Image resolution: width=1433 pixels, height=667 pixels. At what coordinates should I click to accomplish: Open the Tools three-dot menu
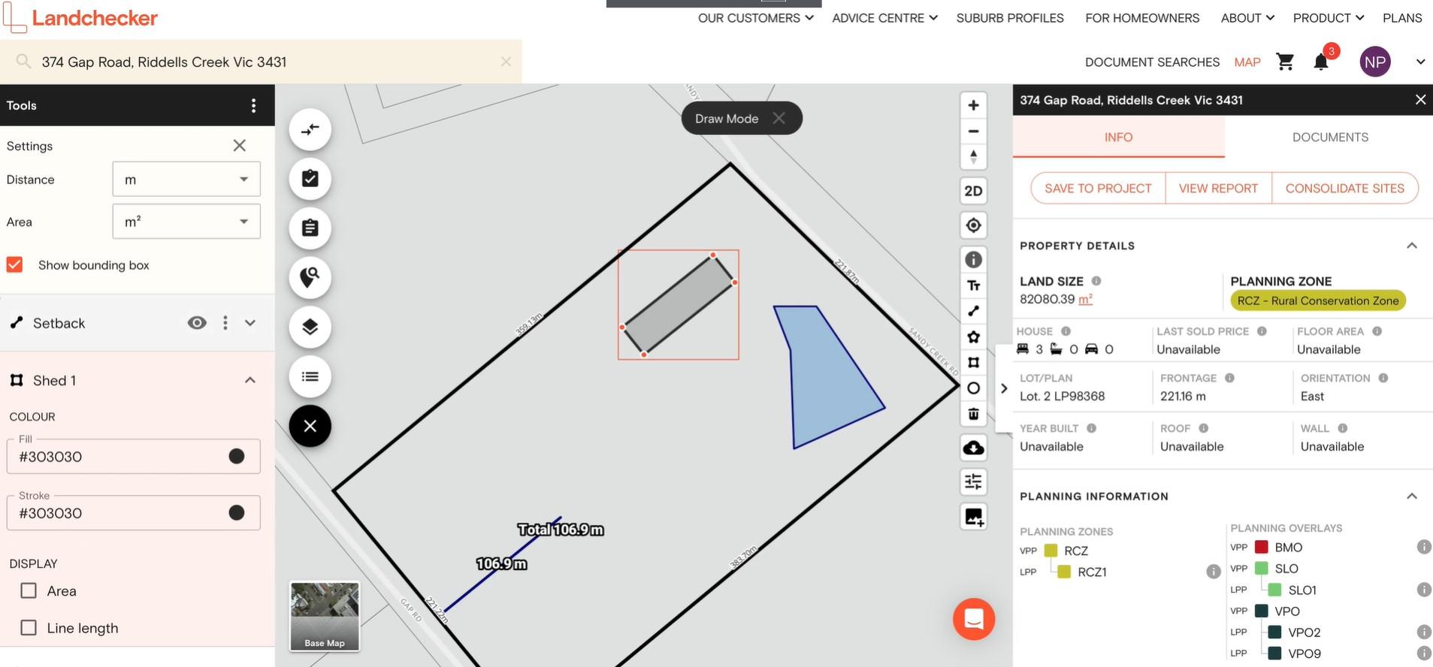pyautogui.click(x=254, y=105)
